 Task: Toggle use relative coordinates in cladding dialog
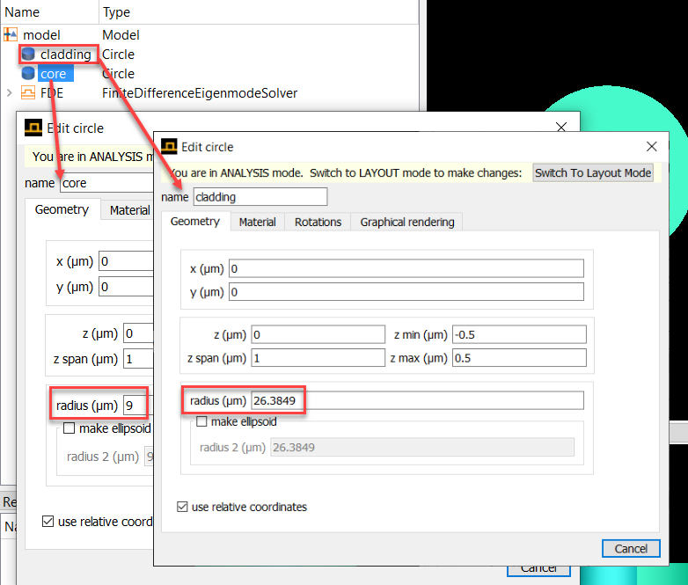tap(182, 507)
